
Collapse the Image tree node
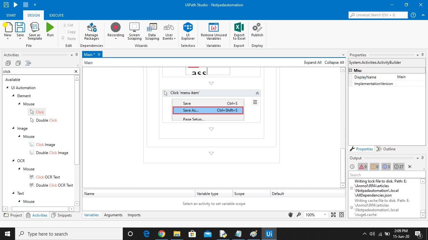tap(13, 128)
